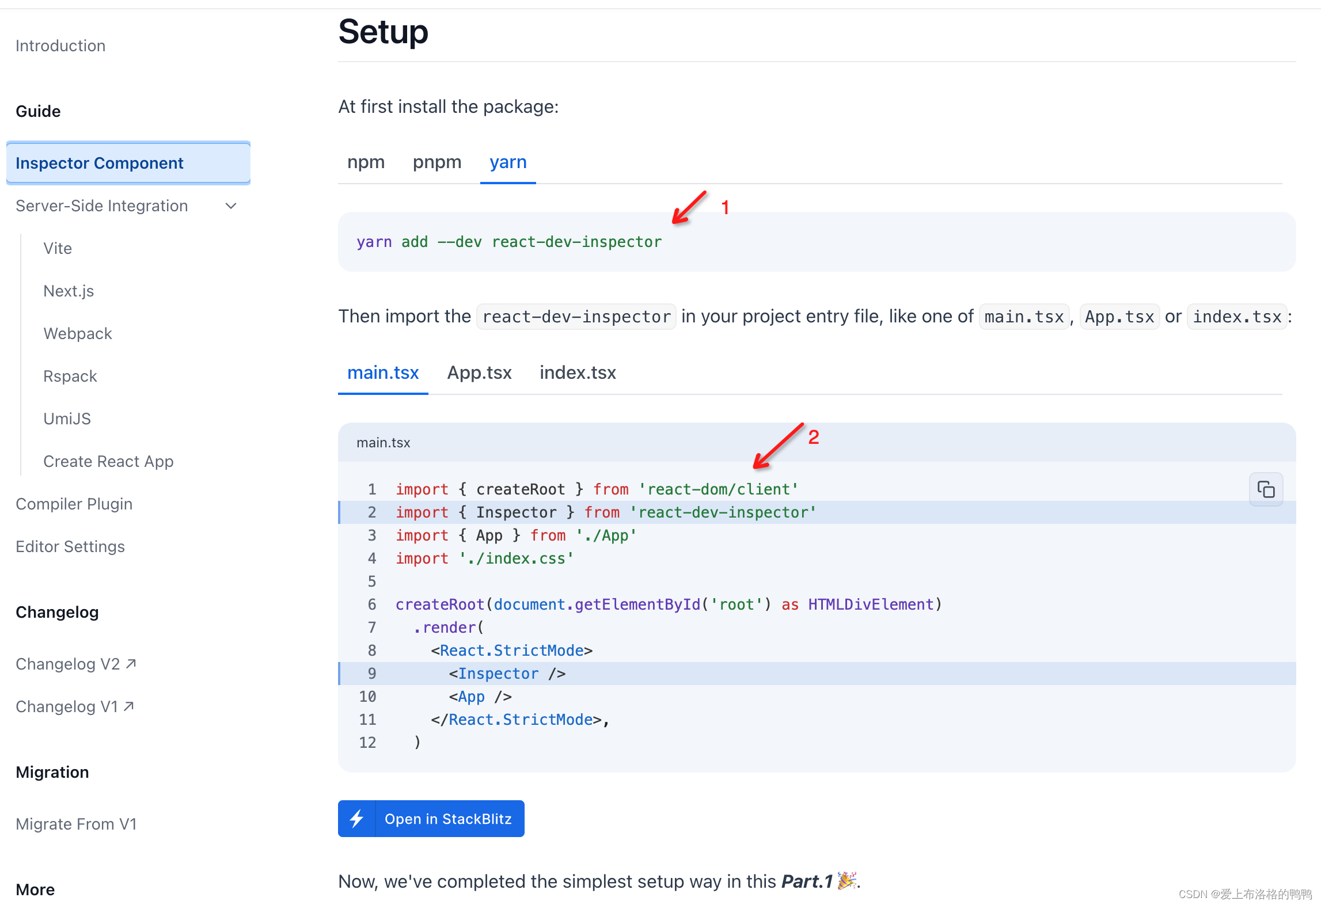Click code line 6 createRoot call
Viewport: 1321px width, 905px height.
(x=669, y=604)
